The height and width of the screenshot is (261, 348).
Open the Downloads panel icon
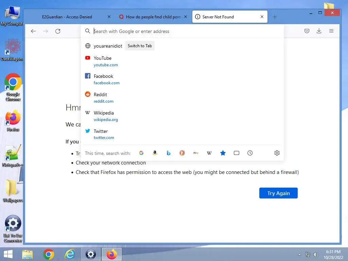pos(319,31)
